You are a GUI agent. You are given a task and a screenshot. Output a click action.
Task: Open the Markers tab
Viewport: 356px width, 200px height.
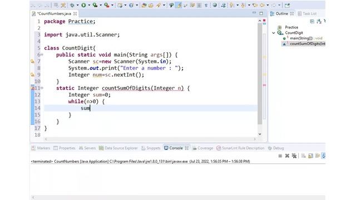click(x=41, y=148)
